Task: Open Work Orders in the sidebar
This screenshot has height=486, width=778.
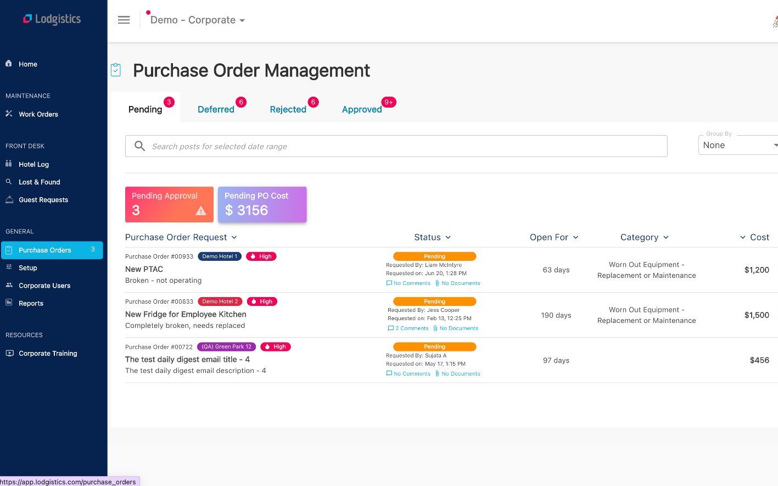Action: 38,114
